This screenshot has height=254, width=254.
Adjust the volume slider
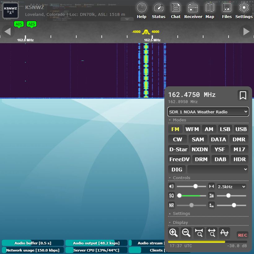pos(191,186)
